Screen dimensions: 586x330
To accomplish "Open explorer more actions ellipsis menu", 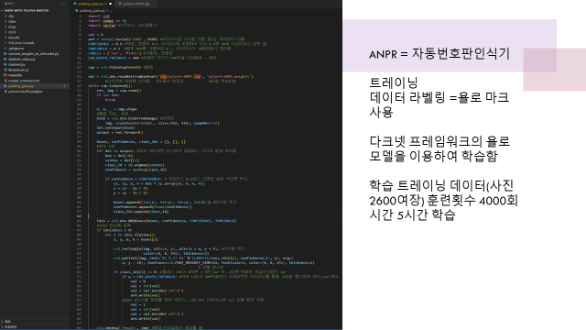I will (63, 4).
